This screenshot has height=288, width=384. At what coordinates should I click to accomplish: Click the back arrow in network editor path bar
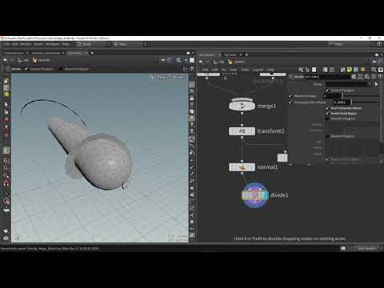point(201,62)
